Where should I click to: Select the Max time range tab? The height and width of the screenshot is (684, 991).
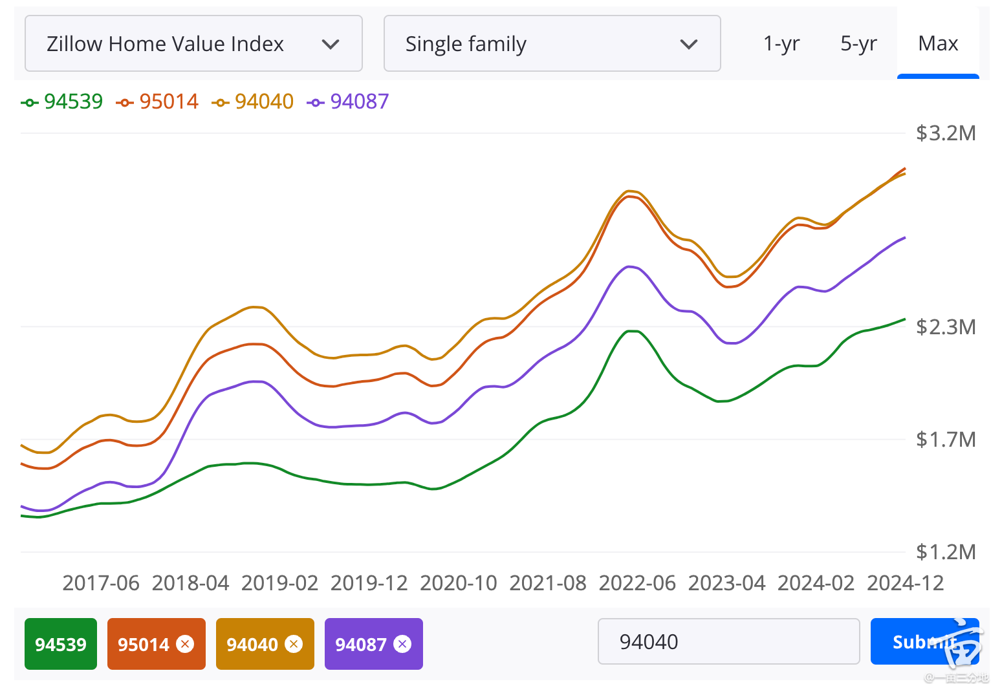[938, 43]
